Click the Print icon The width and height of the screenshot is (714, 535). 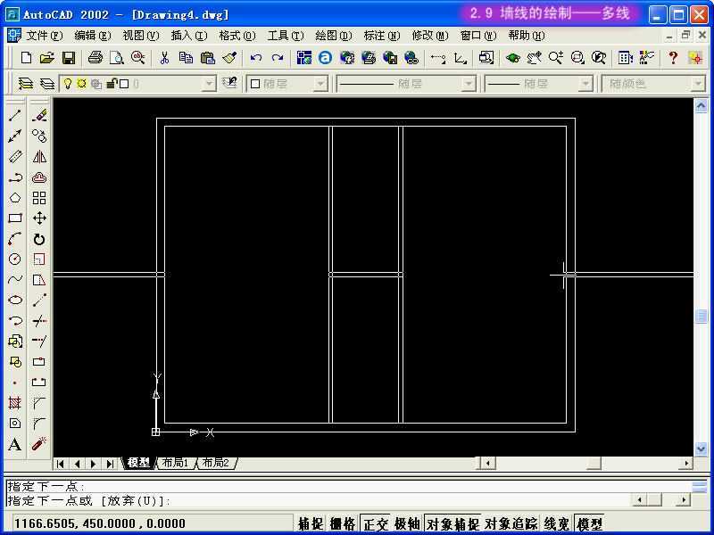tap(95, 58)
